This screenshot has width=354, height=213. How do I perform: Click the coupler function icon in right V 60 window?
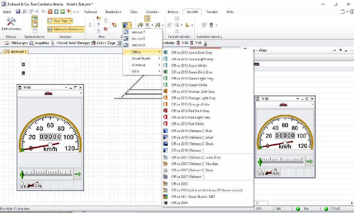point(268,172)
